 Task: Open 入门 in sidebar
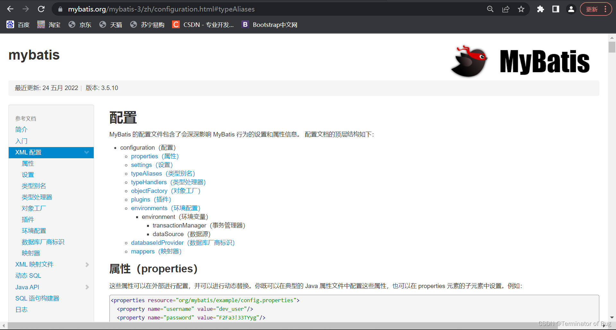[x=21, y=141]
